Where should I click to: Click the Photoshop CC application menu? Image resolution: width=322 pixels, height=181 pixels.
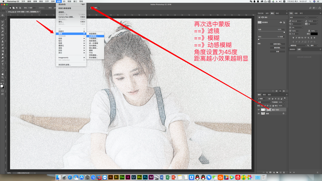tap(13, 2)
